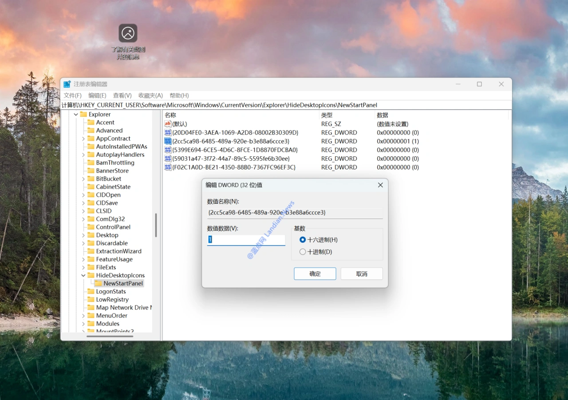The width and height of the screenshot is (568, 400).
Task: Select the {5399E694-6CE5-4D6C-8FCE-1D8870FDCBA0} value icon
Action: (168, 150)
